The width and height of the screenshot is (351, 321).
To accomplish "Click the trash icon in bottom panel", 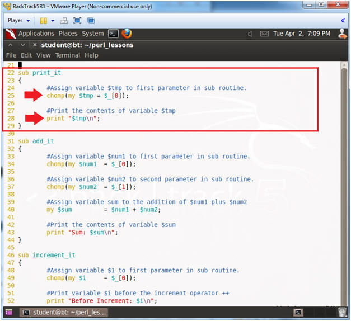I will (x=343, y=312).
